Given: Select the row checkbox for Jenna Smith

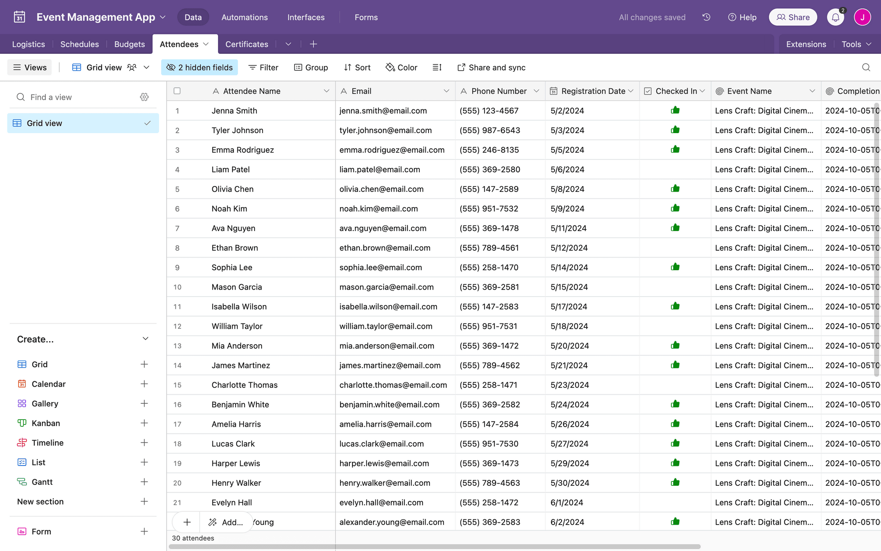Looking at the screenshot, I should pos(177,111).
